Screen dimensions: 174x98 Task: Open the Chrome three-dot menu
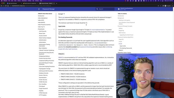tap(173, 6)
